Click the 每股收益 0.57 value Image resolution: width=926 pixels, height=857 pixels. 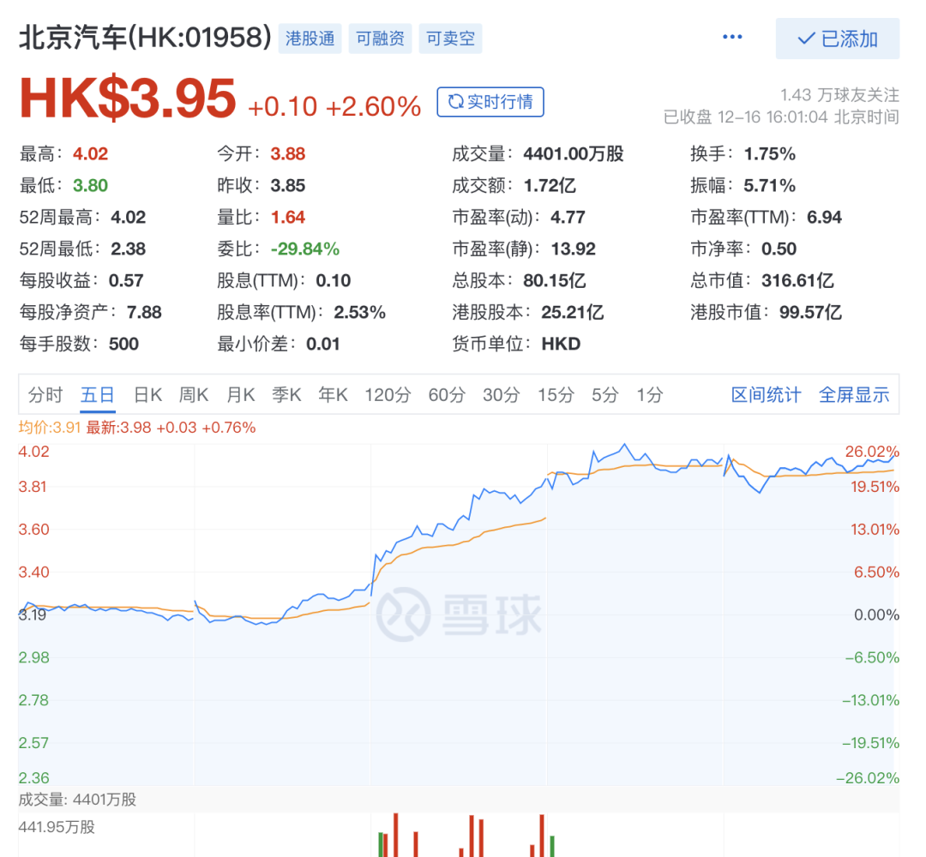pyautogui.click(x=126, y=280)
